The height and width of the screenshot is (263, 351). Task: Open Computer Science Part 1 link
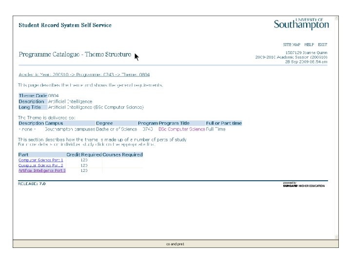coord(41,160)
